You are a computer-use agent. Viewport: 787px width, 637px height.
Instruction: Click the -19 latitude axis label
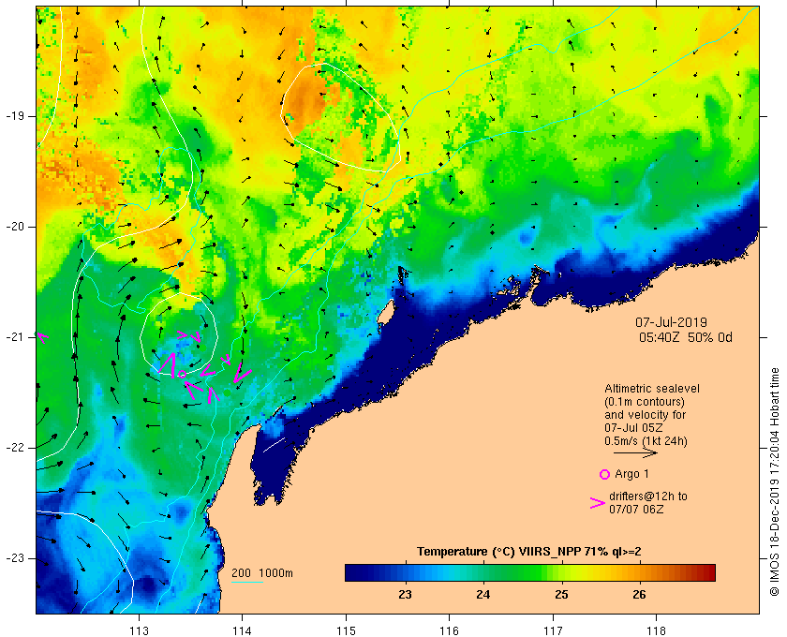(14, 116)
